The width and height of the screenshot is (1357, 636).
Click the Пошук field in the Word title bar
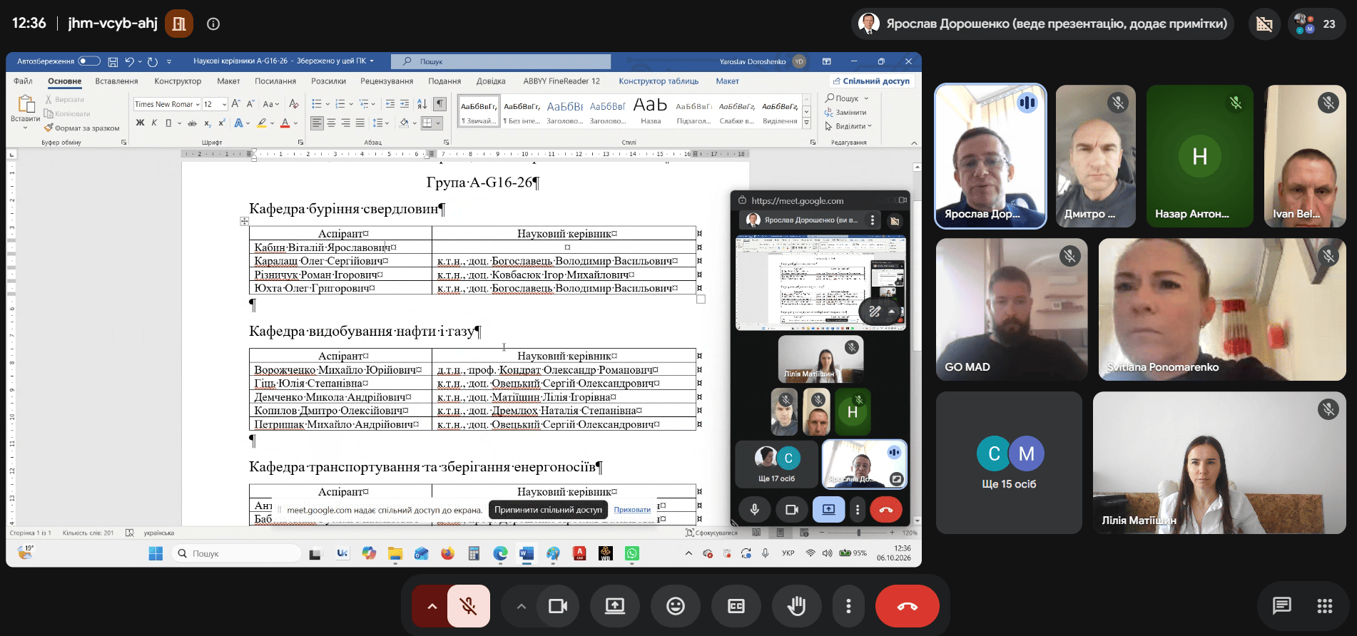[502, 61]
